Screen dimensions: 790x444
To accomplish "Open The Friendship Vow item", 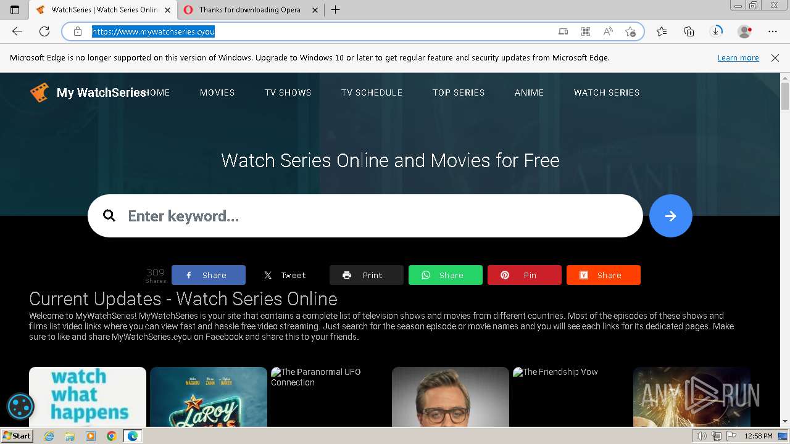I will (x=572, y=397).
